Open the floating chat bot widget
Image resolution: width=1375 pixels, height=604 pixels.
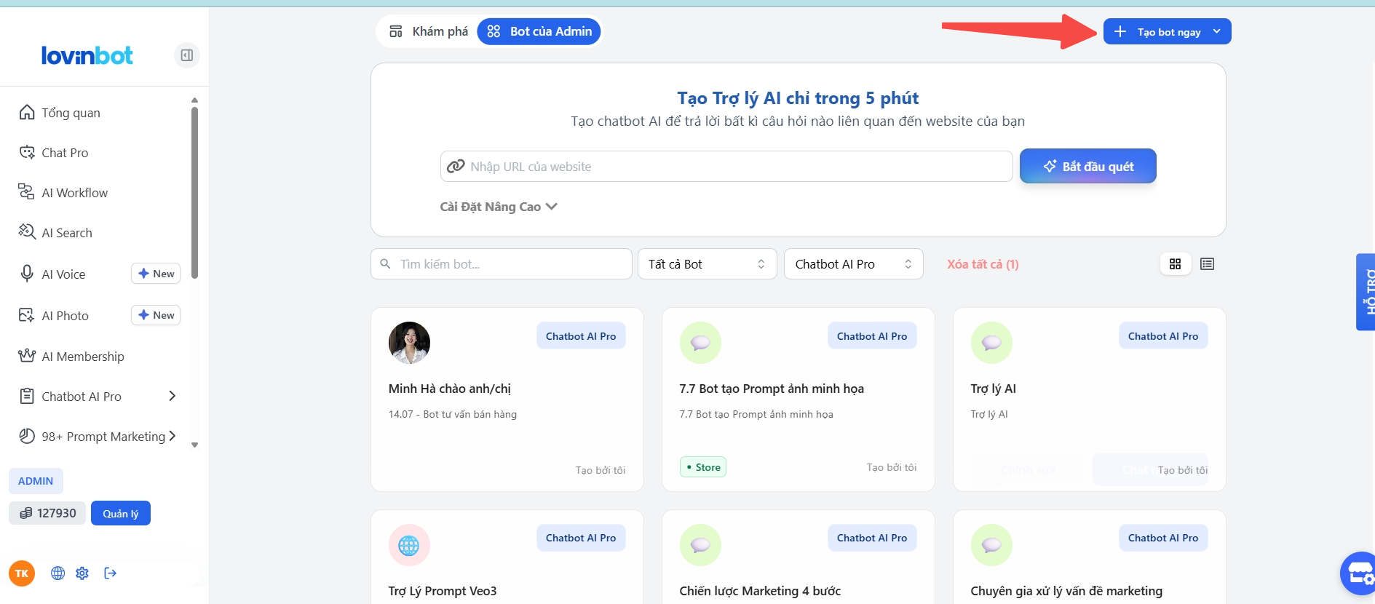(x=1358, y=573)
